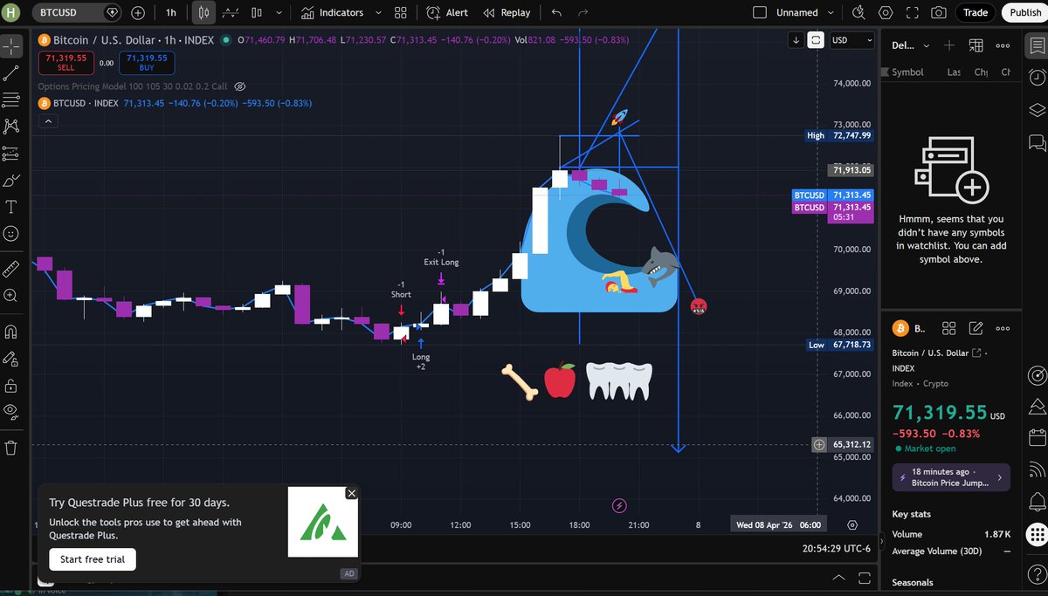The height and width of the screenshot is (596, 1048).
Task: Open indicator templates grid icon
Action: [400, 12]
